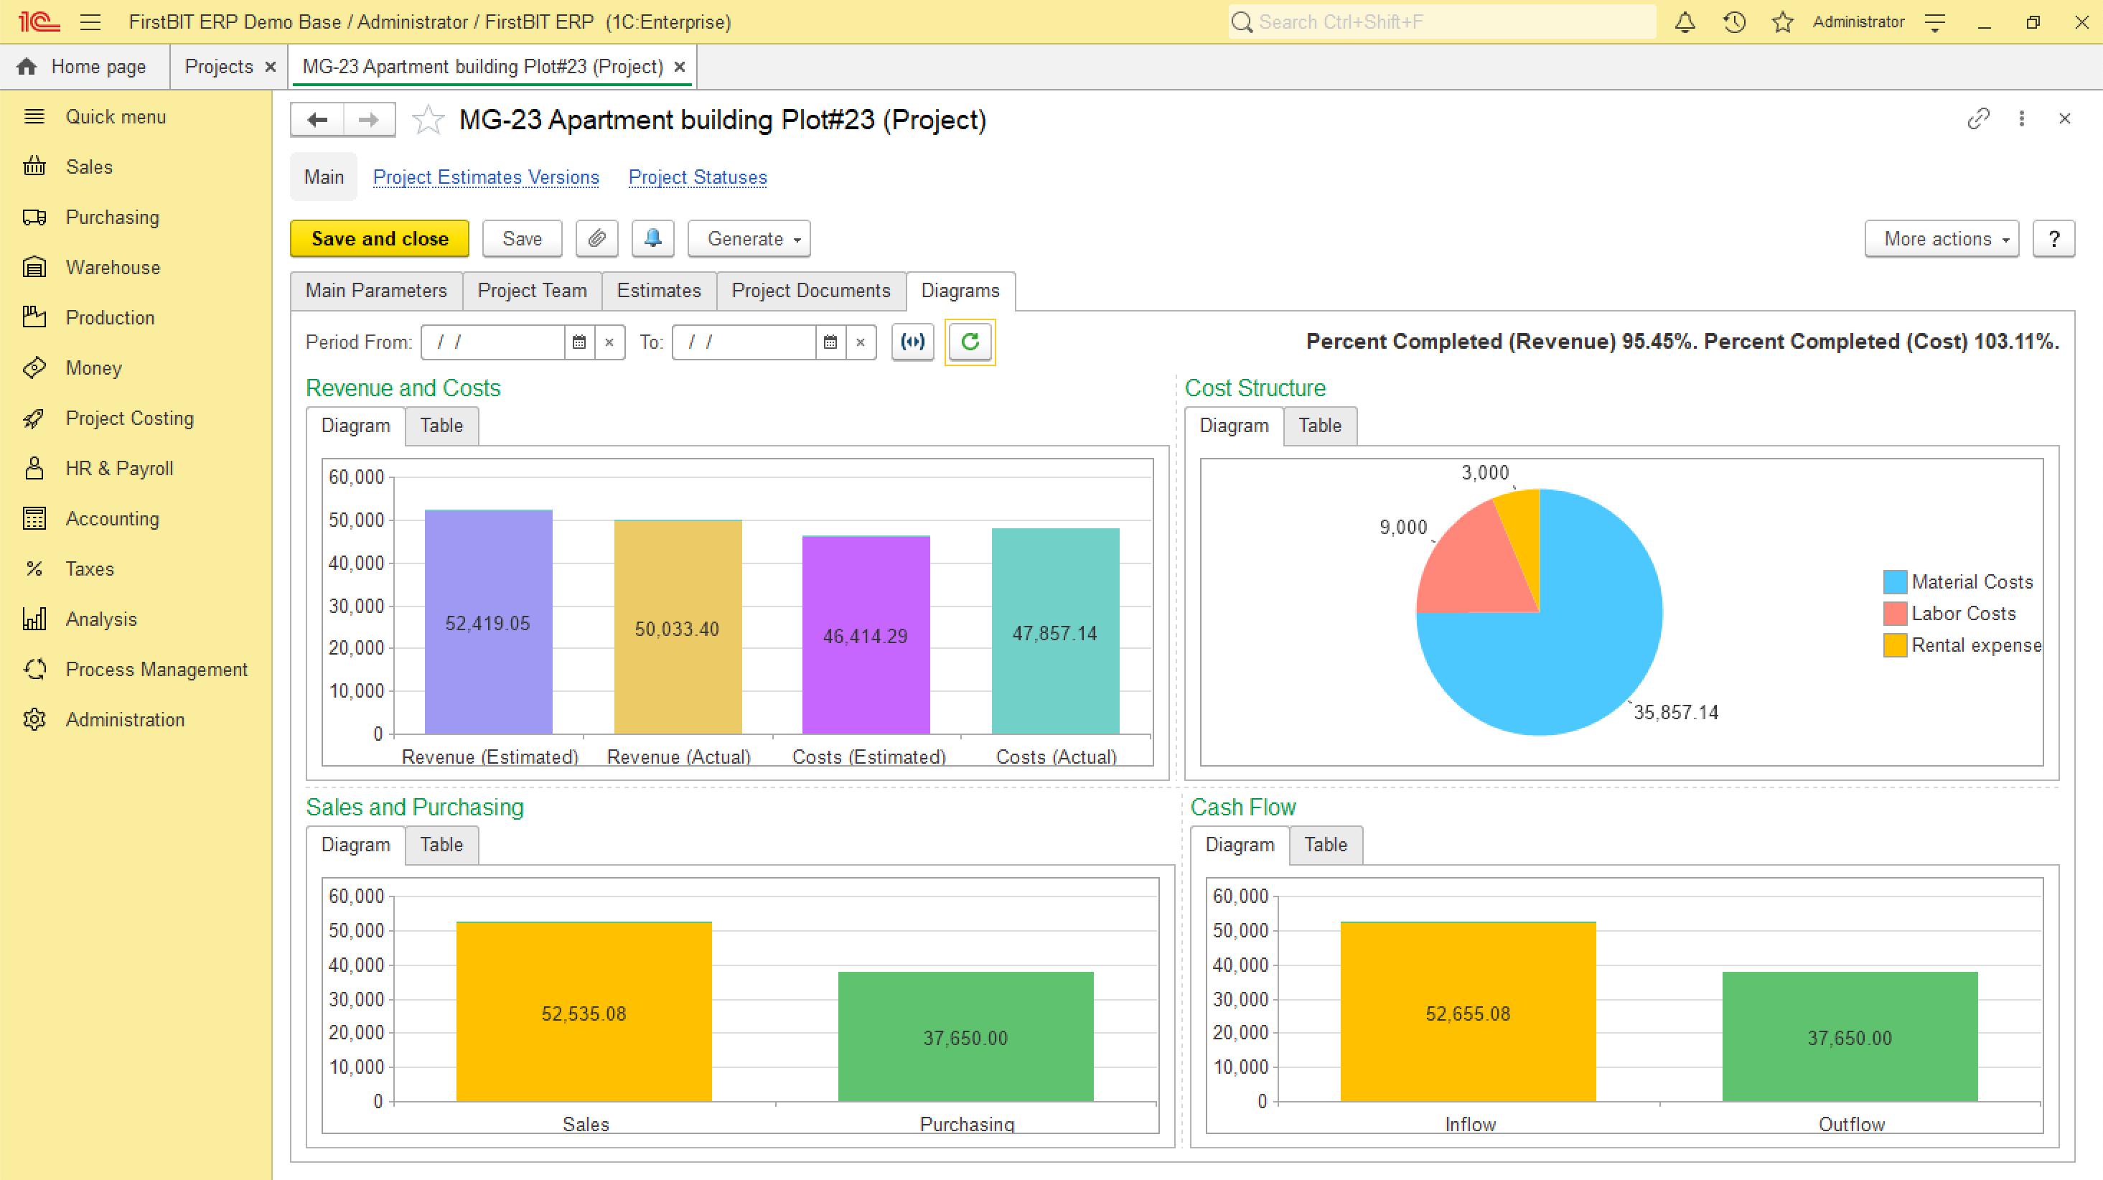
Task: Switch Cash Flow view to Table
Action: tap(1325, 844)
